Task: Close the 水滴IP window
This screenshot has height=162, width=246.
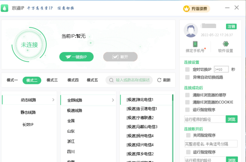Action: 237,8
